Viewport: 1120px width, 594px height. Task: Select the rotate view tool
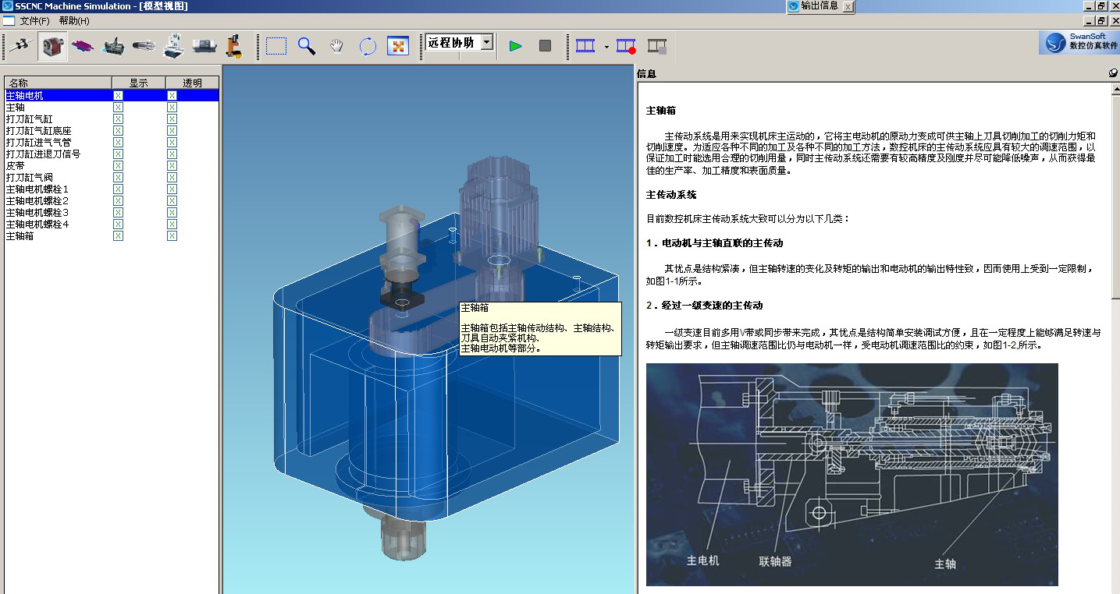[368, 46]
